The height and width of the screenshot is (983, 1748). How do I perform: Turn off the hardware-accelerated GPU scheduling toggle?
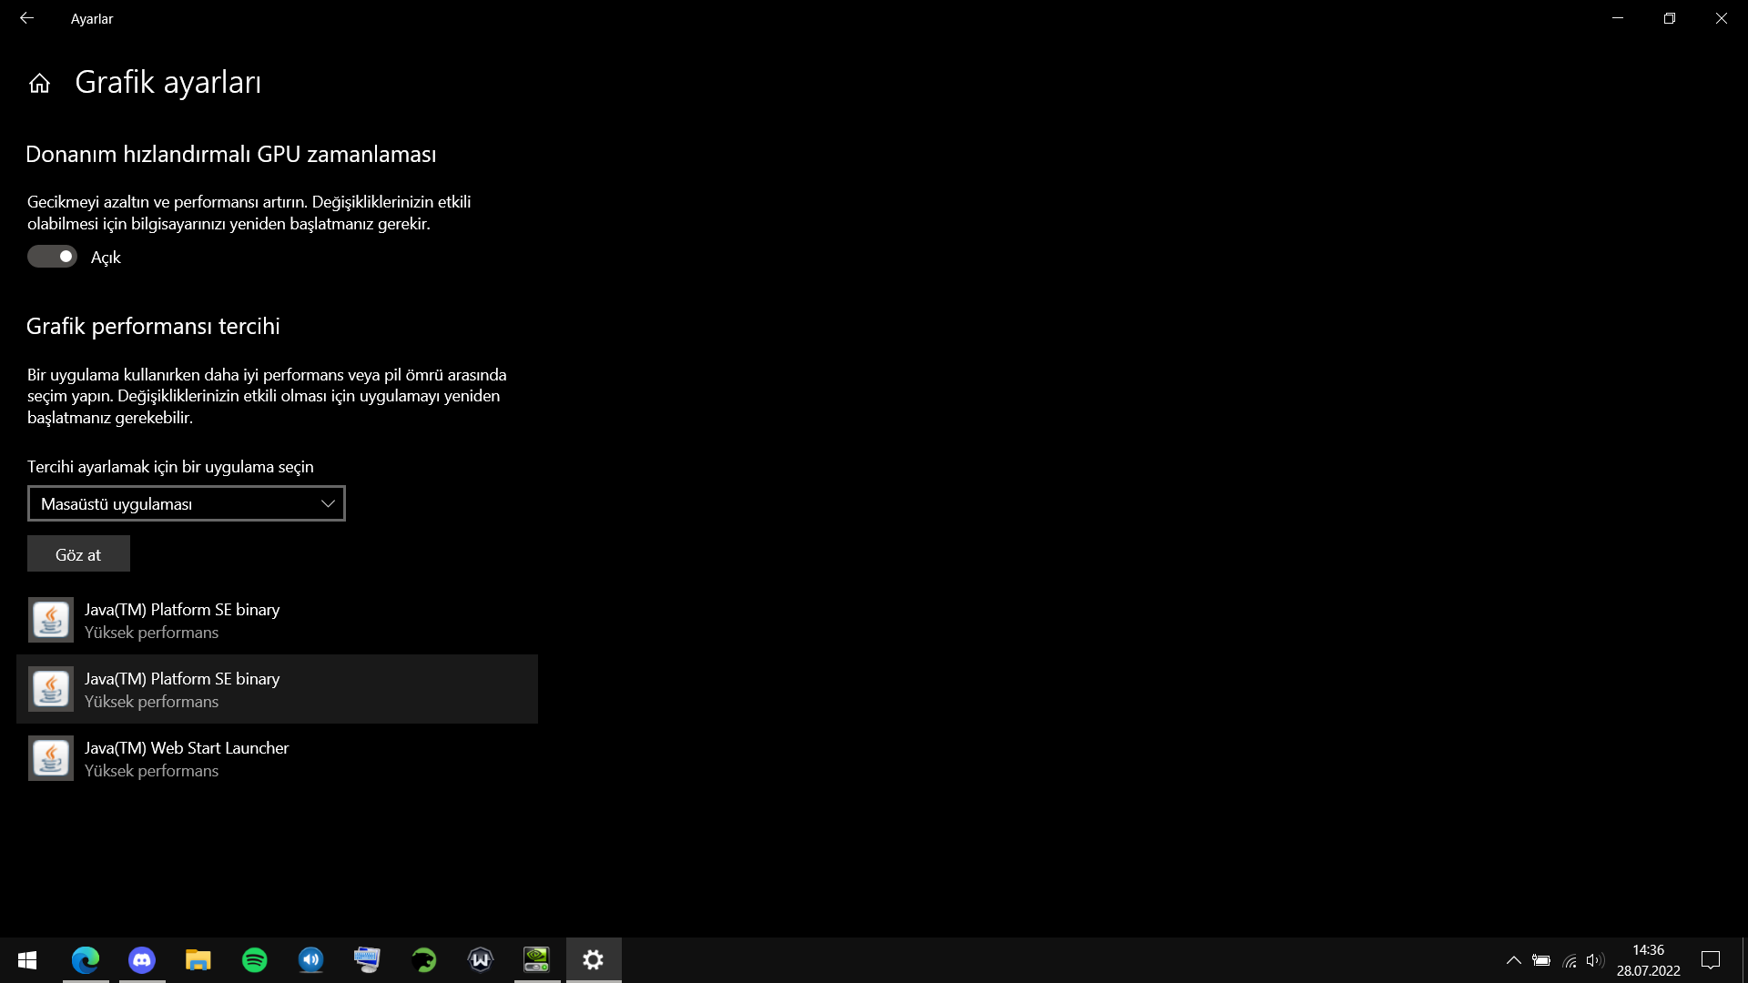pyautogui.click(x=52, y=257)
